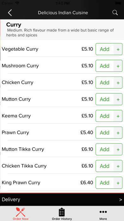Open the More three-dots icon

(x=103, y=212)
